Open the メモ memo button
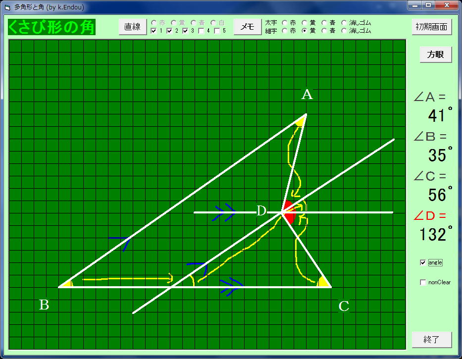Viewport: 462px width, 359px height. pyautogui.click(x=248, y=27)
